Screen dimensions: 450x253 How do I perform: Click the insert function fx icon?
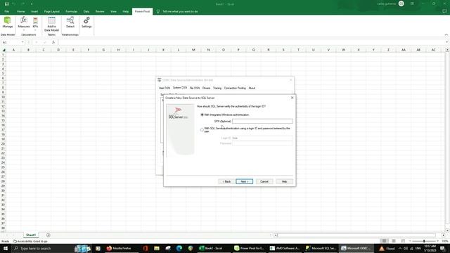[53, 42]
